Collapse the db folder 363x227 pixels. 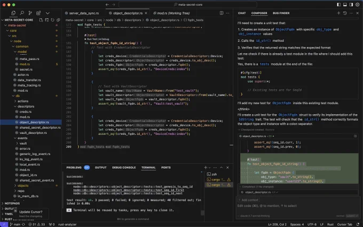pyautogui.click(x=18, y=96)
